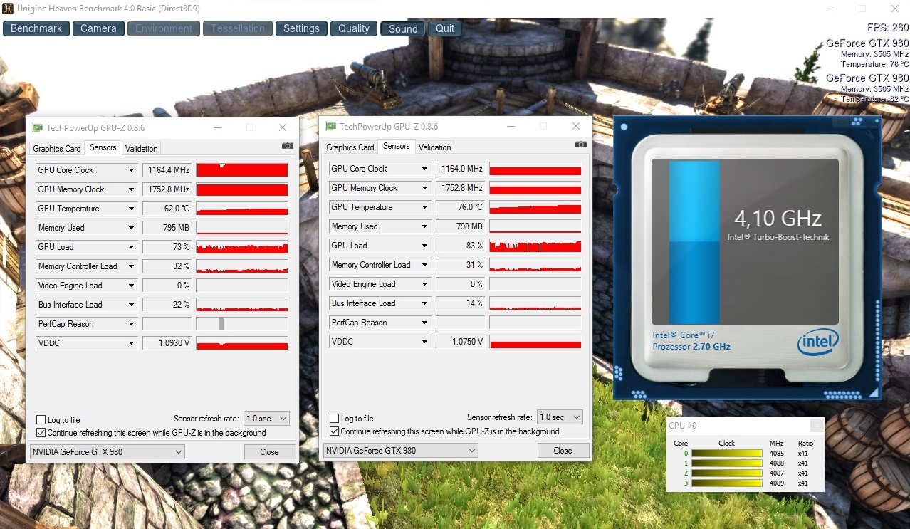This screenshot has height=529, width=910.
Task: Open Video Engine Load dropdown in right GPU-Z window
Action: [x=425, y=284]
